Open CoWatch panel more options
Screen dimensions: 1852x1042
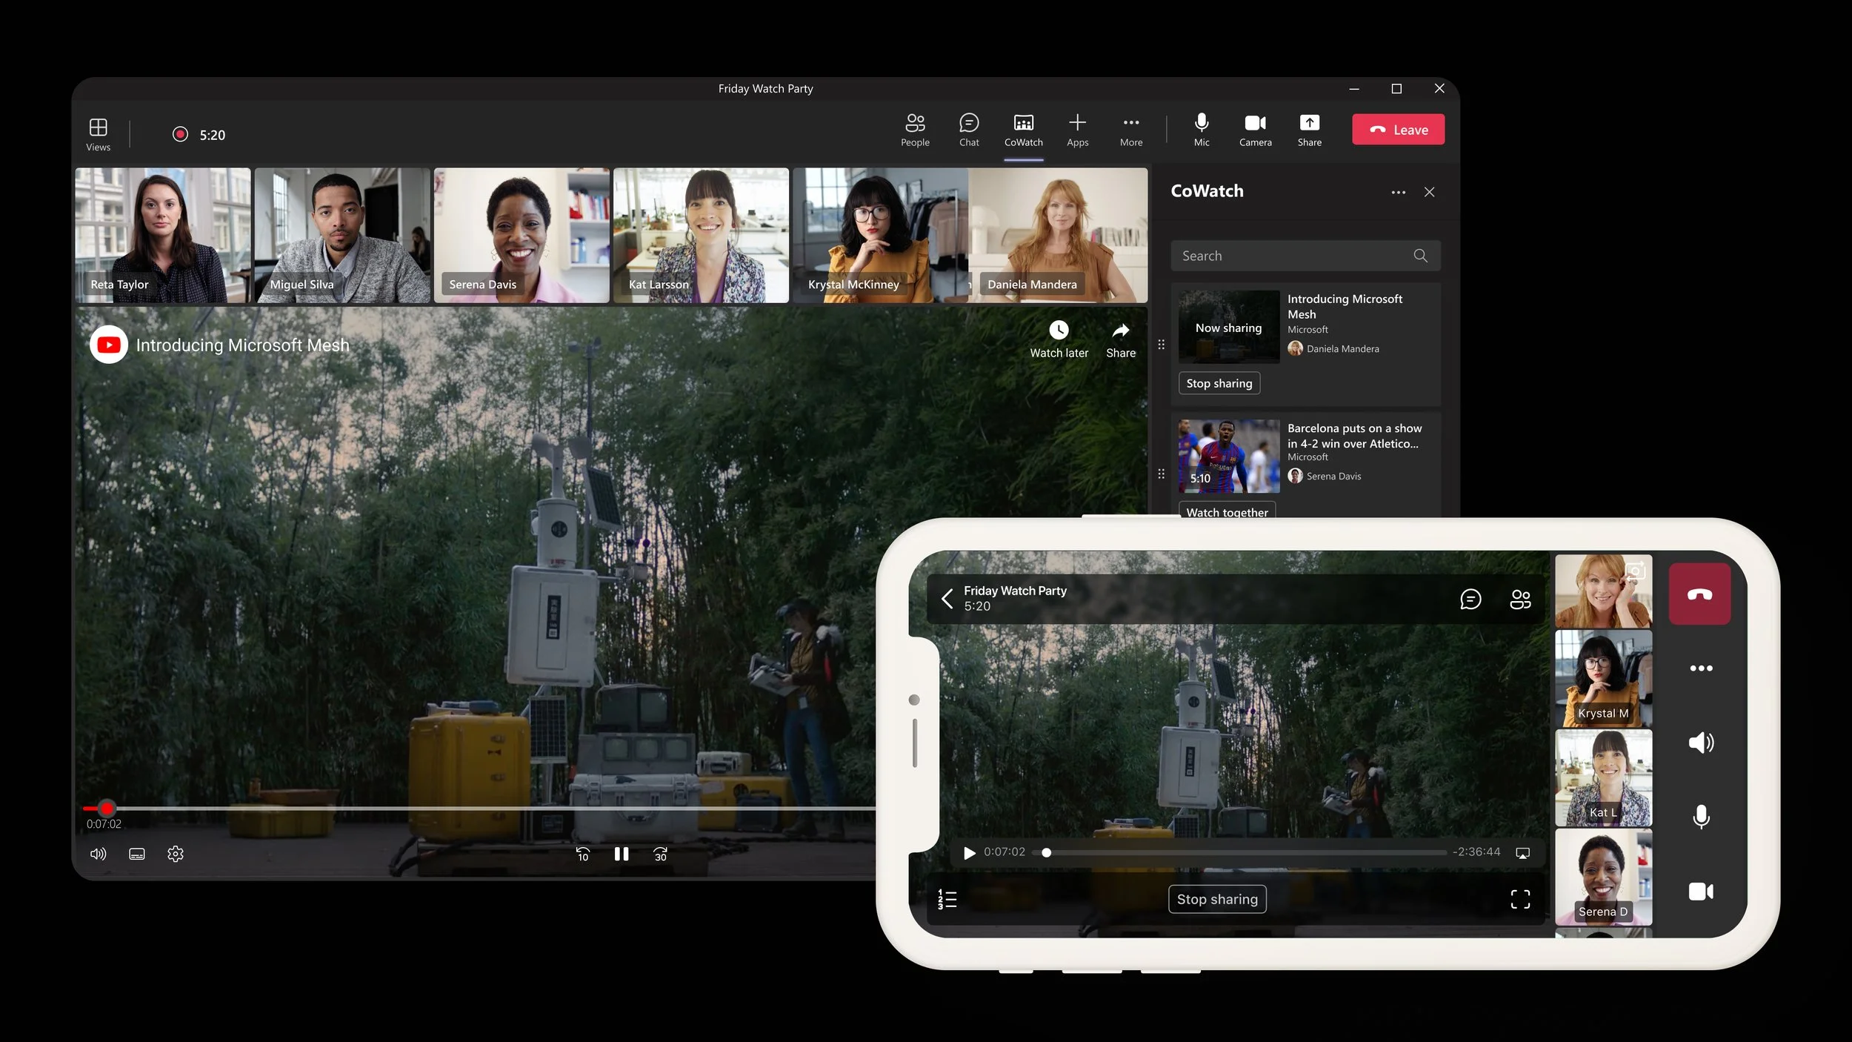click(1398, 192)
